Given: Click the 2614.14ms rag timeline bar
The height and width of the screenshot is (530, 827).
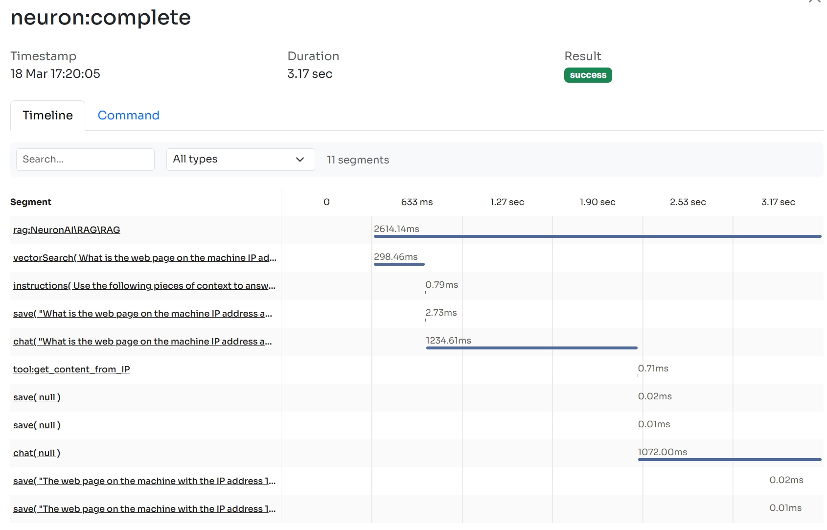Looking at the screenshot, I should [597, 236].
